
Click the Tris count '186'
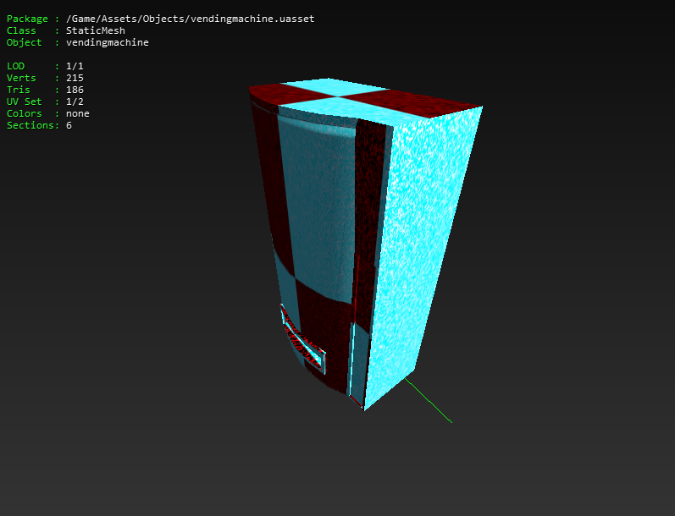tap(75, 90)
